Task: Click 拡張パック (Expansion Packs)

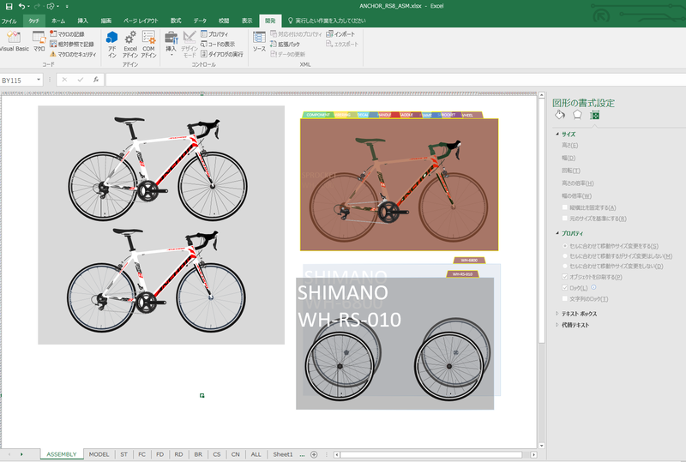Action: [x=285, y=44]
